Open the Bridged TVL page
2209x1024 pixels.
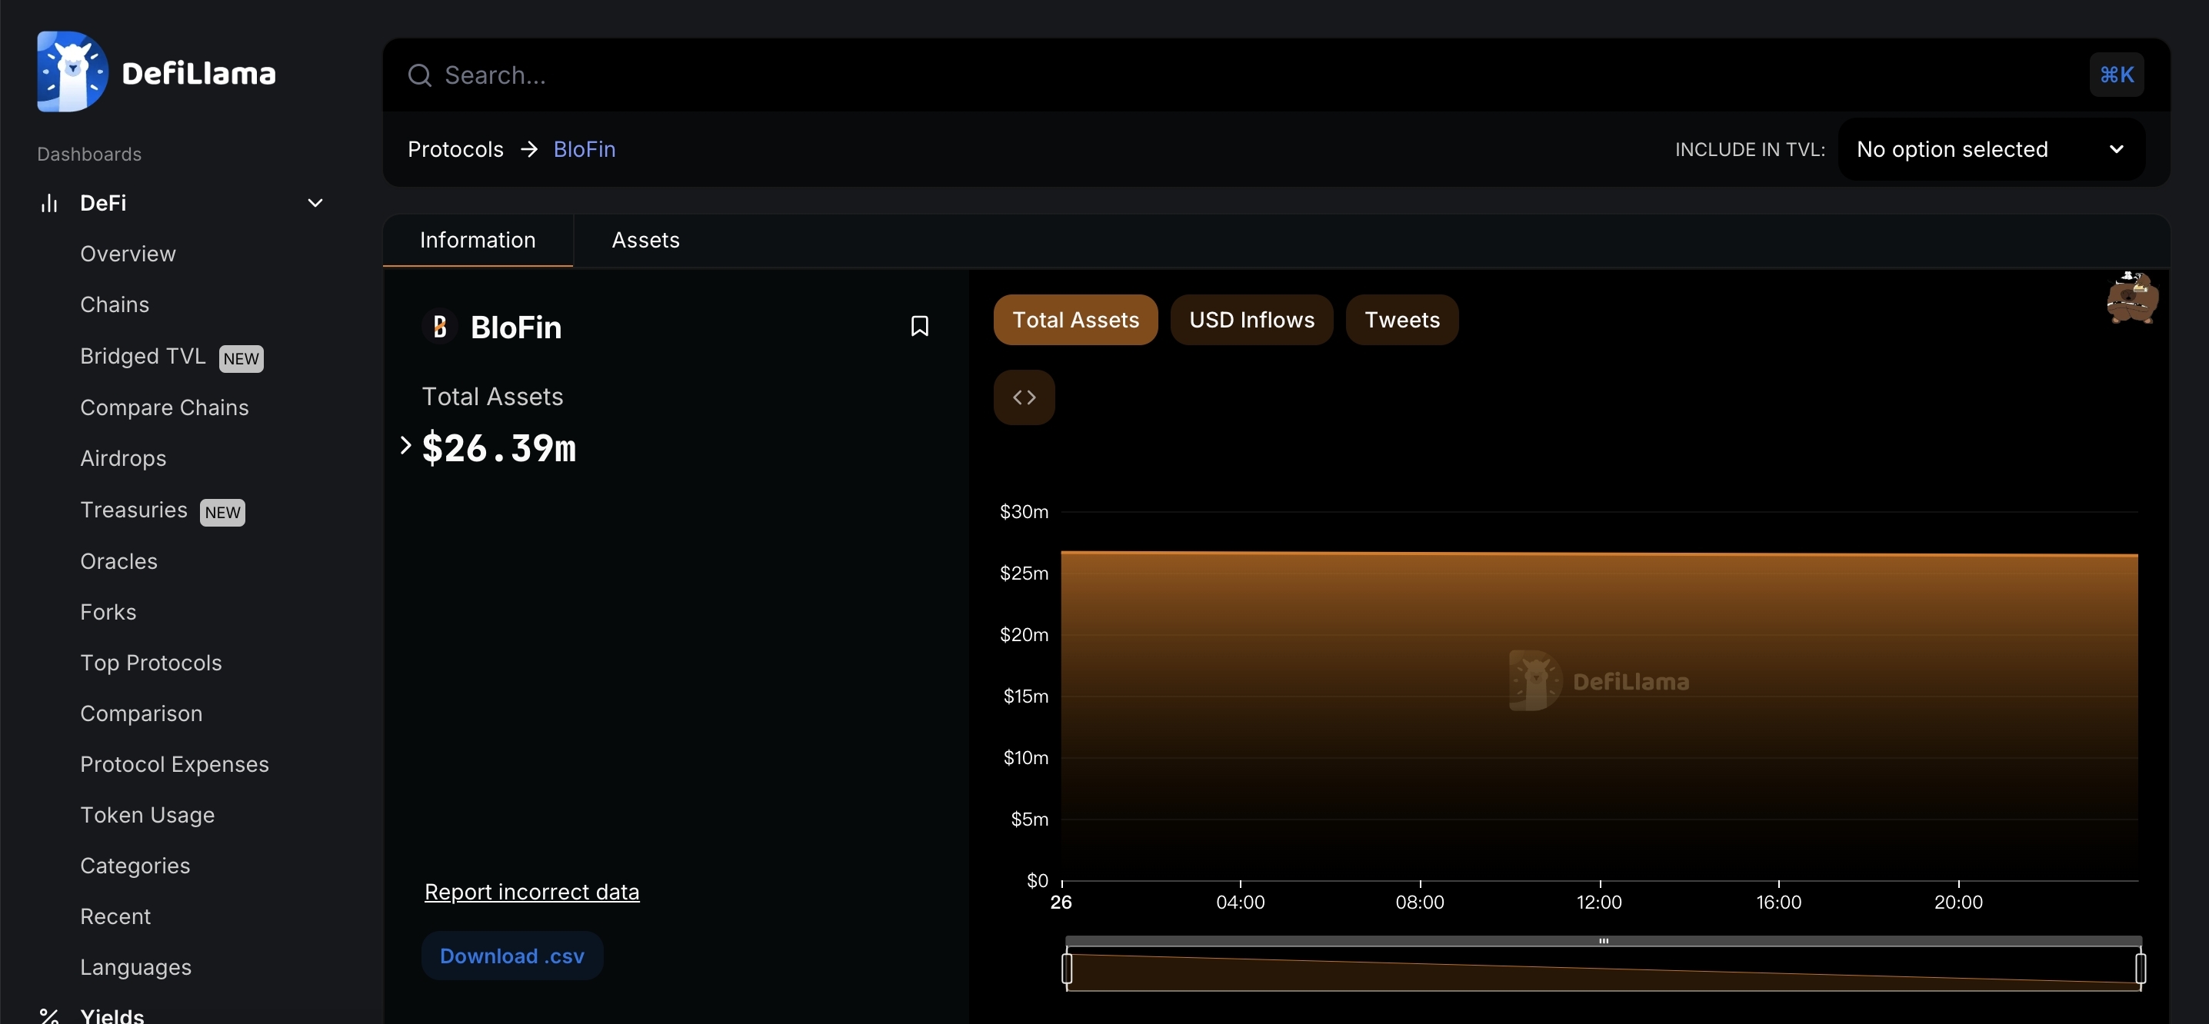coord(142,356)
